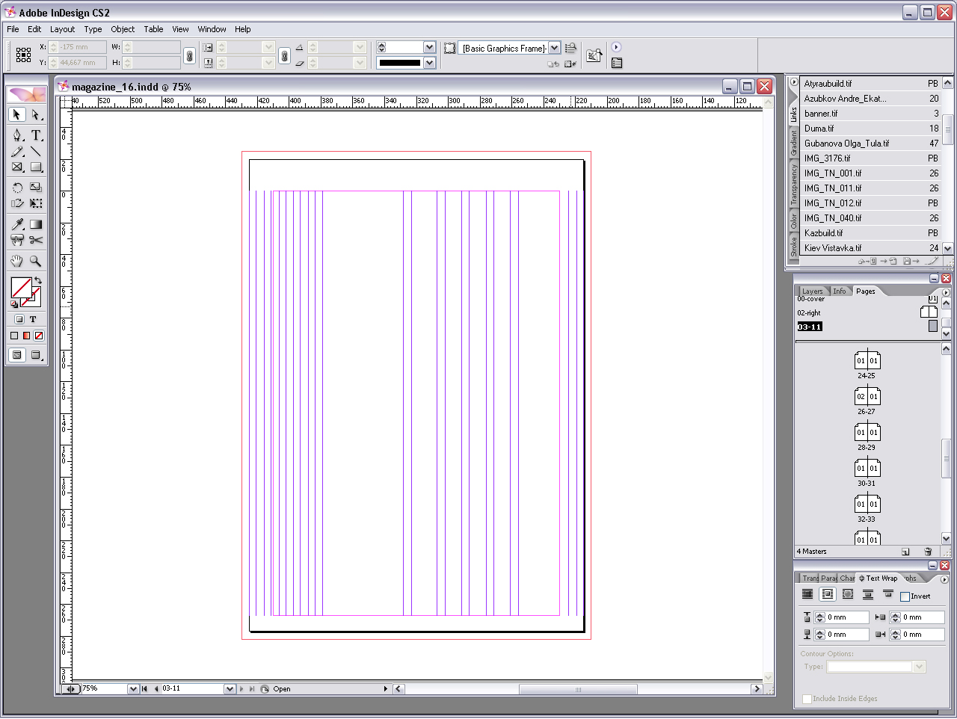Click the Default Fill and Stroke icon

click(x=14, y=304)
